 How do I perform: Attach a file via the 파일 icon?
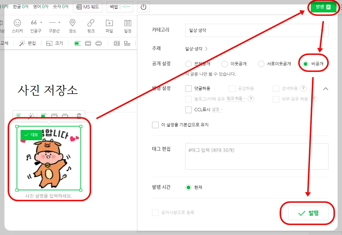point(109,26)
